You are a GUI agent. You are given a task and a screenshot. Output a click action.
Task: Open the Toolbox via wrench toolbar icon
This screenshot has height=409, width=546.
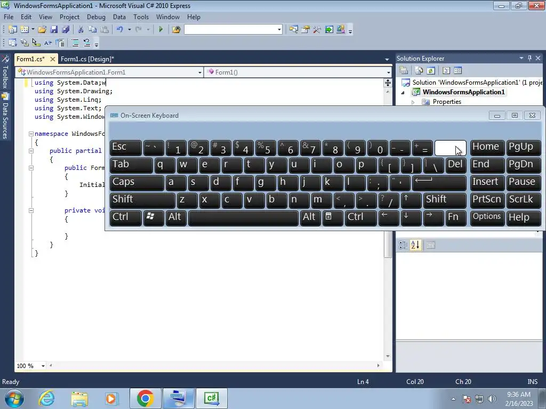pos(317,30)
